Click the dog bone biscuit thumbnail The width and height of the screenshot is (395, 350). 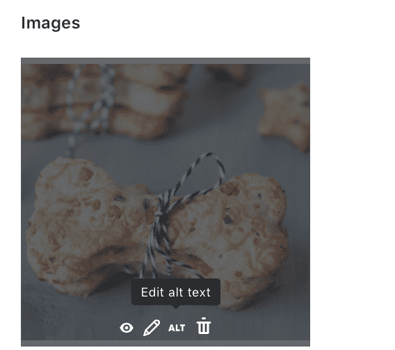click(166, 202)
